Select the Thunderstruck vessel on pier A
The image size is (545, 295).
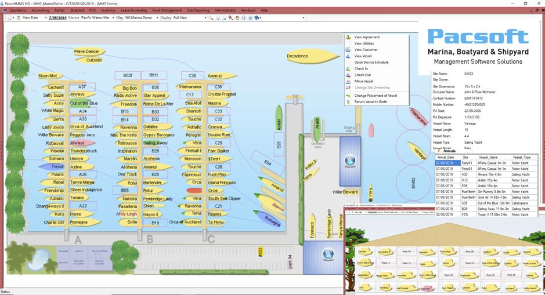(x=84, y=151)
